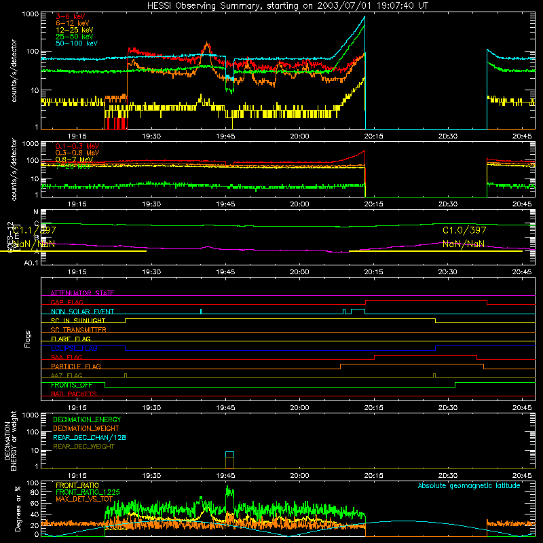Click the BAD_PACKETS flag label

tap(74, 394)
